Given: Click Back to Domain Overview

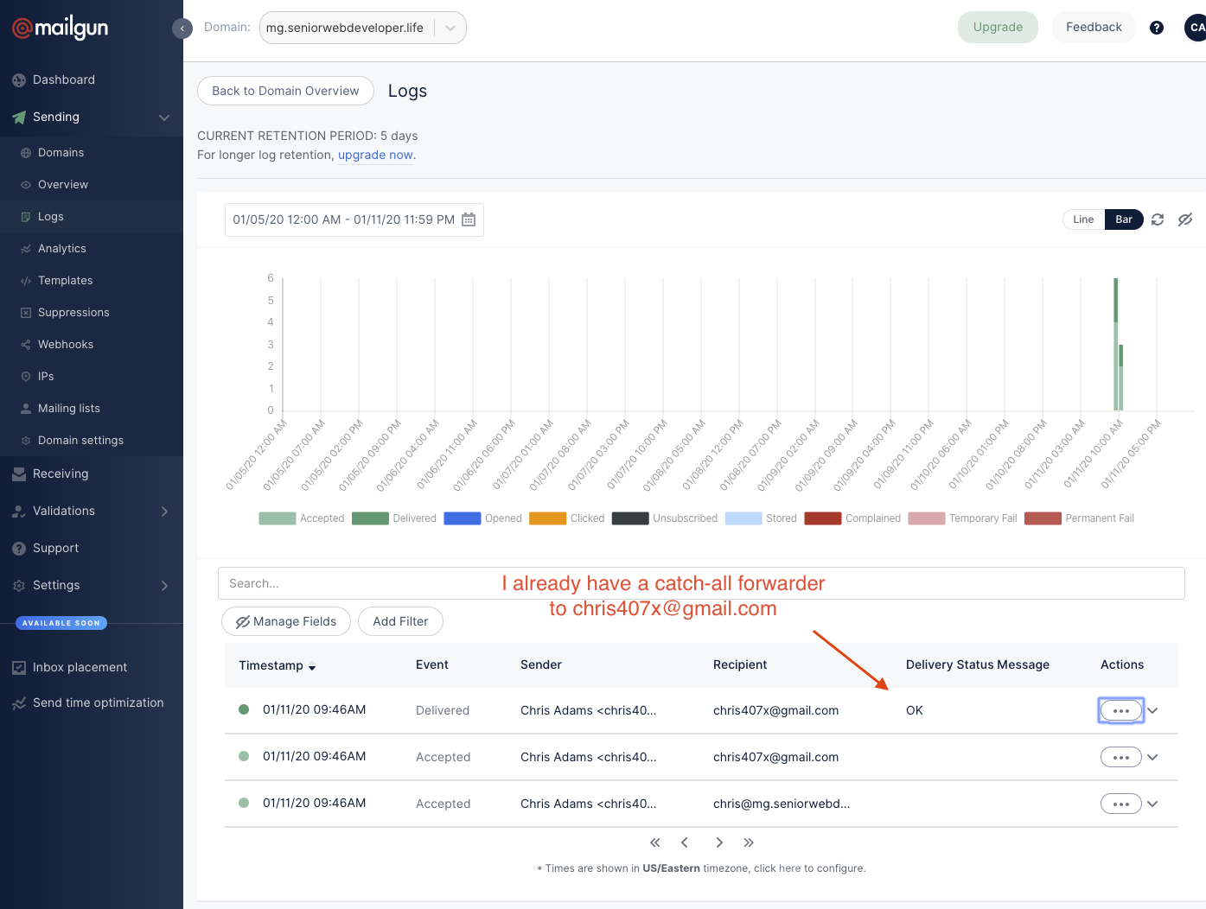Looking at the screenshot, I should [x=285, y=91].
